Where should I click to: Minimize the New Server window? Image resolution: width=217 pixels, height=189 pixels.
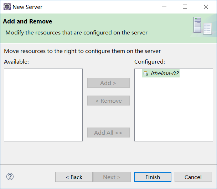(164, 7)
